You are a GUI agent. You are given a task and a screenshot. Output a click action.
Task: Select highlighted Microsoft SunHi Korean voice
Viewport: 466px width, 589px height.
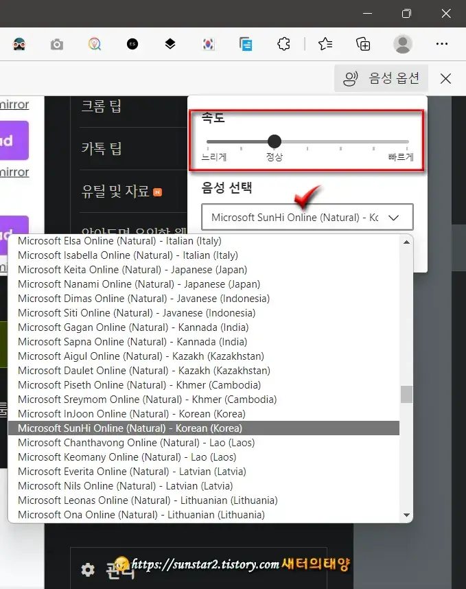[204, 428]
